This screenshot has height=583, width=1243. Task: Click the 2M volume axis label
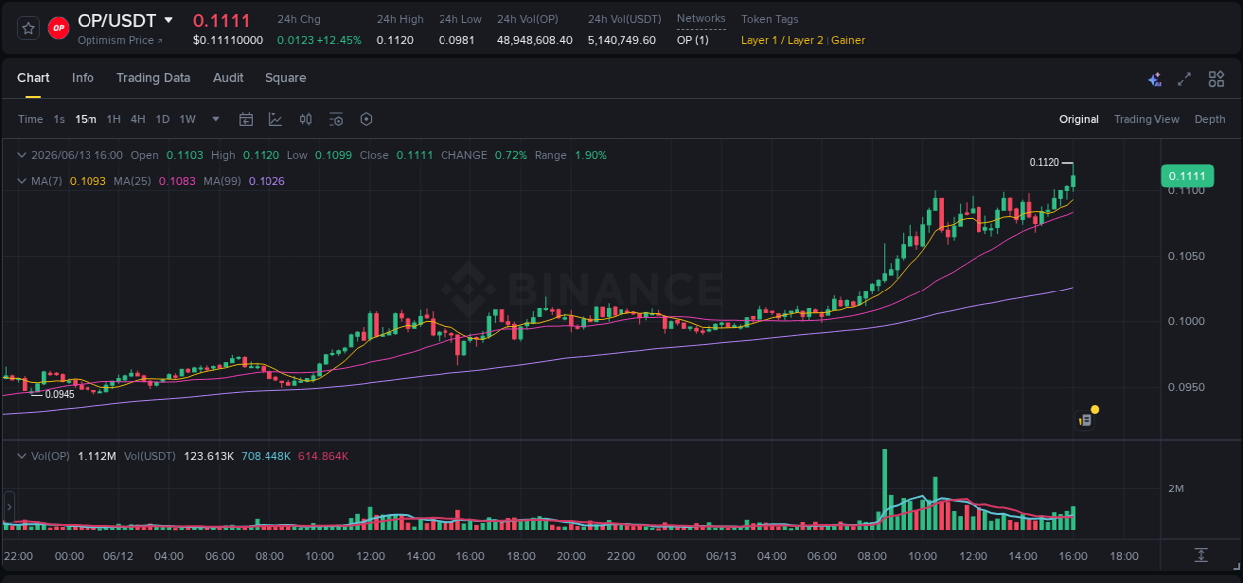click(x=1175, y=488)
